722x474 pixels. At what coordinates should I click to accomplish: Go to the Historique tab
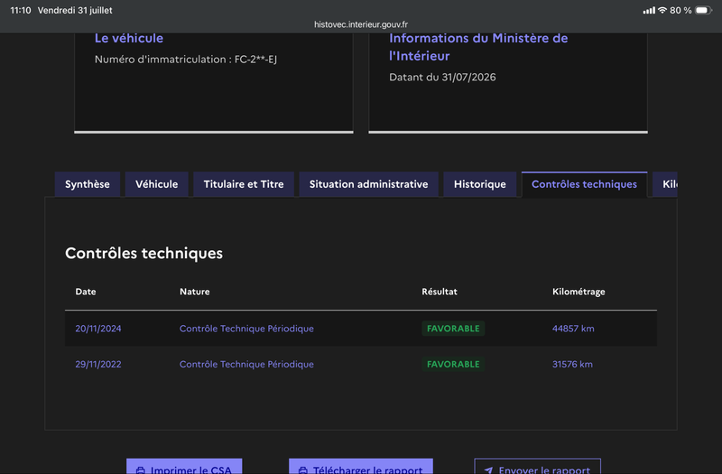[x=480, y=184]
